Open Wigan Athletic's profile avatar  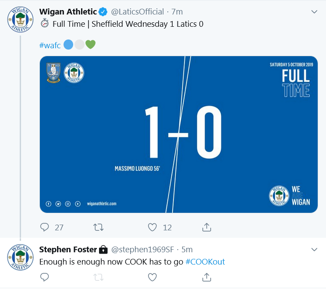20,20
